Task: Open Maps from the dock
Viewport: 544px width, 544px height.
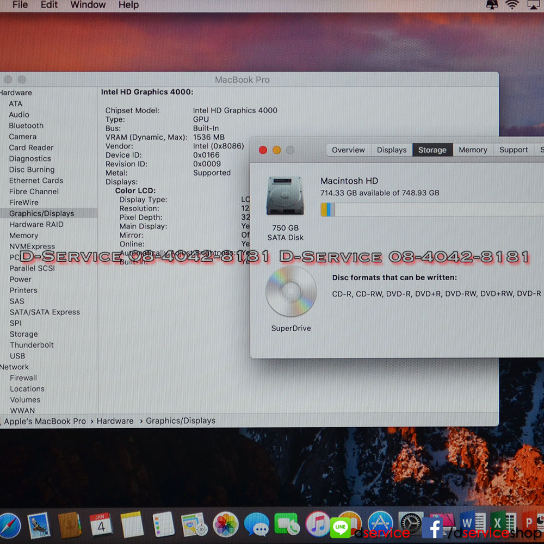Action: [x=194, y=524]
